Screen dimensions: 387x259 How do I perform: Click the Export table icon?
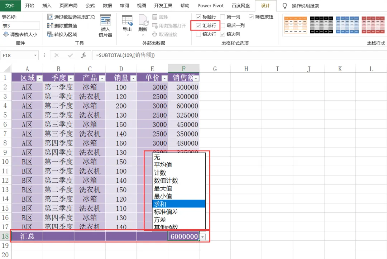tap(127, 20)
